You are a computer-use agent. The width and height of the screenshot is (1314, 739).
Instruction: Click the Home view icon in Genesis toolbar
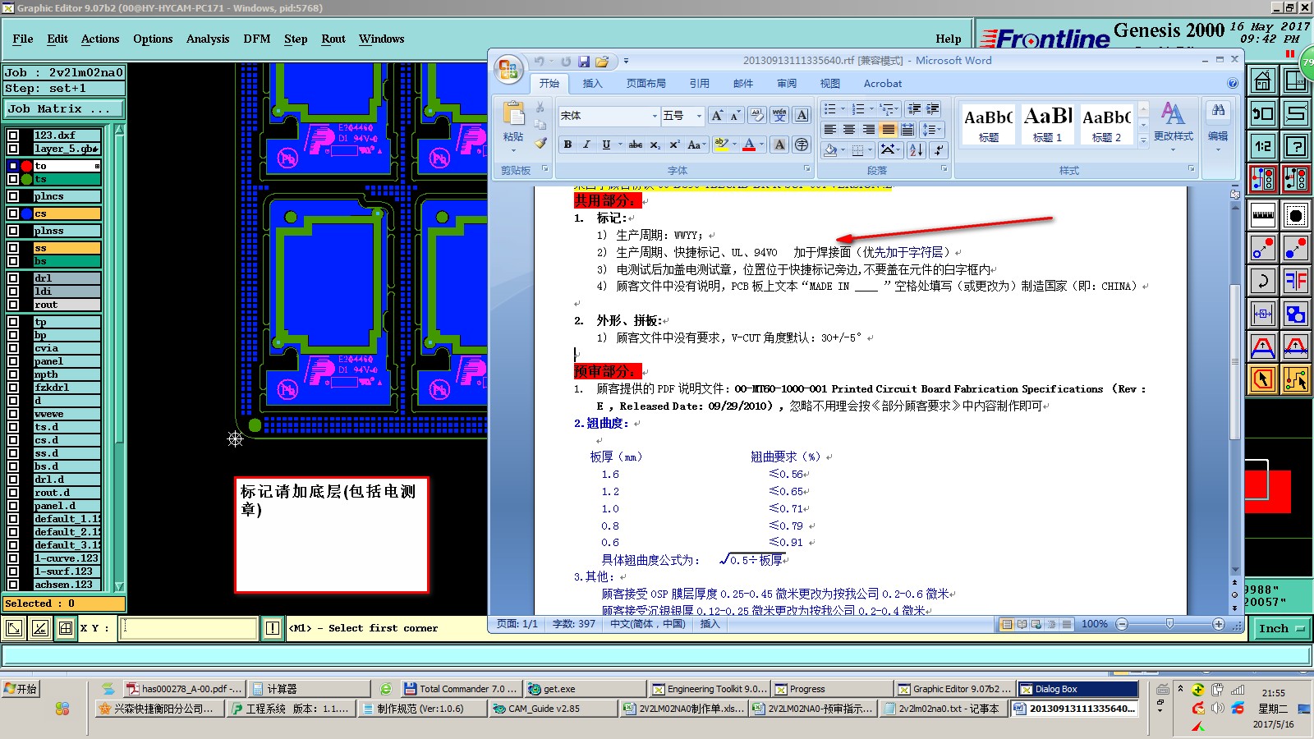click(x=1263, y=80)
